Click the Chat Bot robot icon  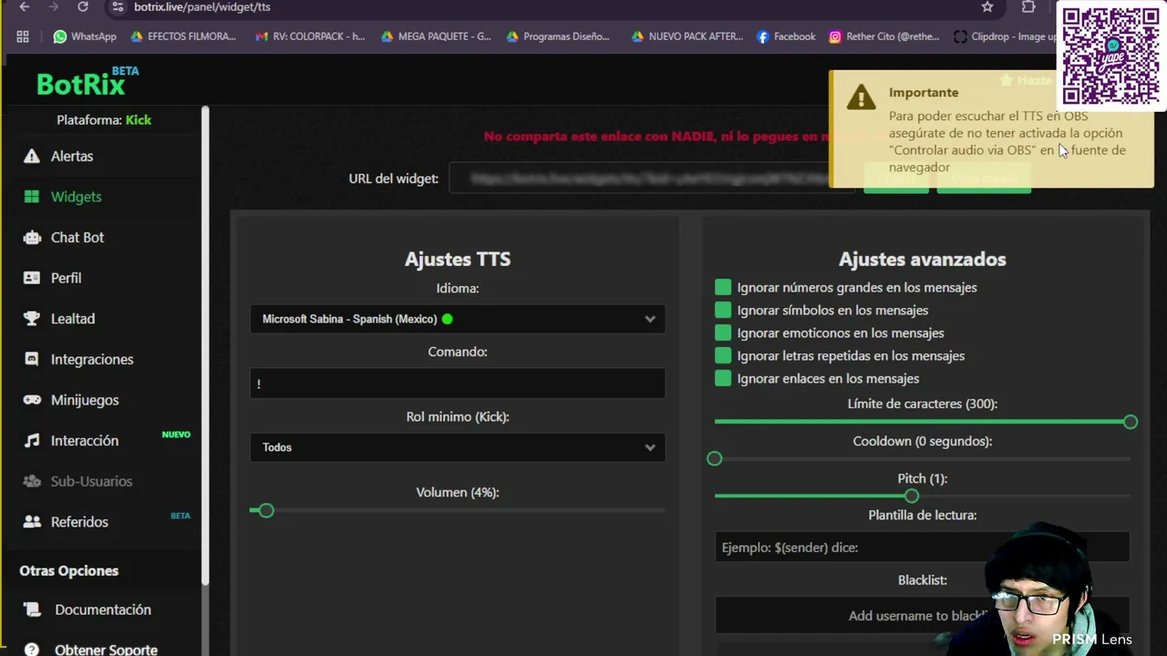point(32,237)
